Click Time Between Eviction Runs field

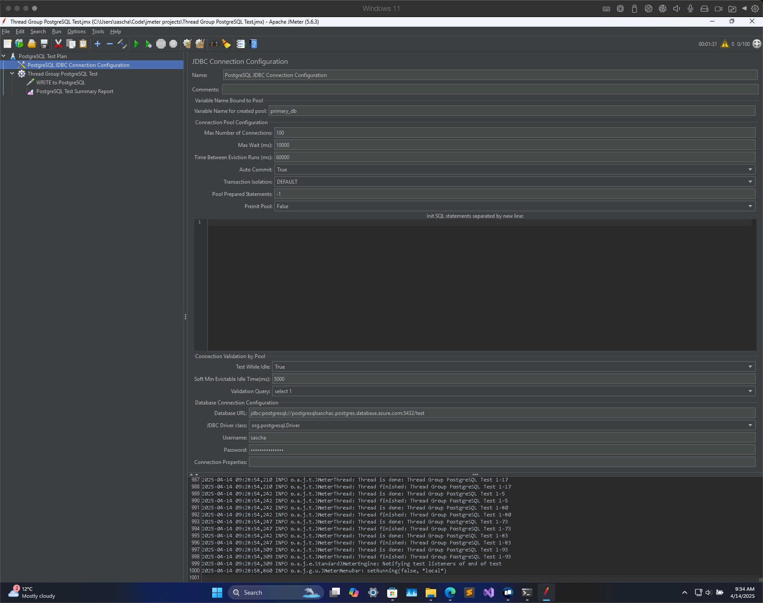point(515,157)
